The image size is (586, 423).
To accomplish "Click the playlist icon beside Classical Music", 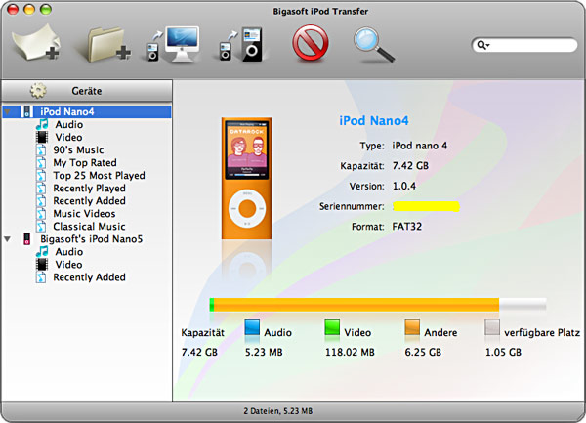I will (41, 227).
